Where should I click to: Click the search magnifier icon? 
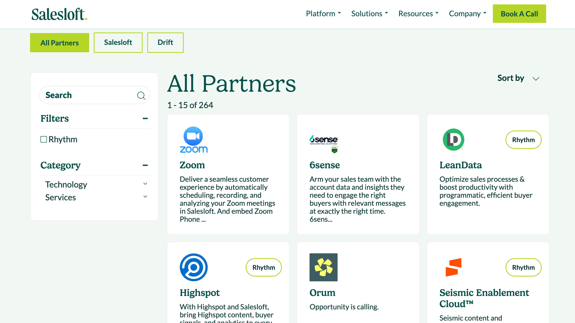point(141,96)
